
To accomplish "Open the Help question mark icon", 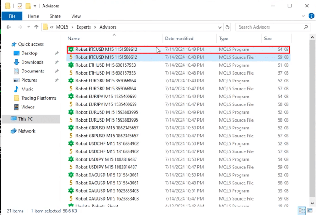I will (x=310, y=16).
